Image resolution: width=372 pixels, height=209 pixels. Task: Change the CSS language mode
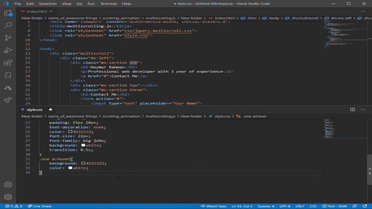(x=313, y=206)
